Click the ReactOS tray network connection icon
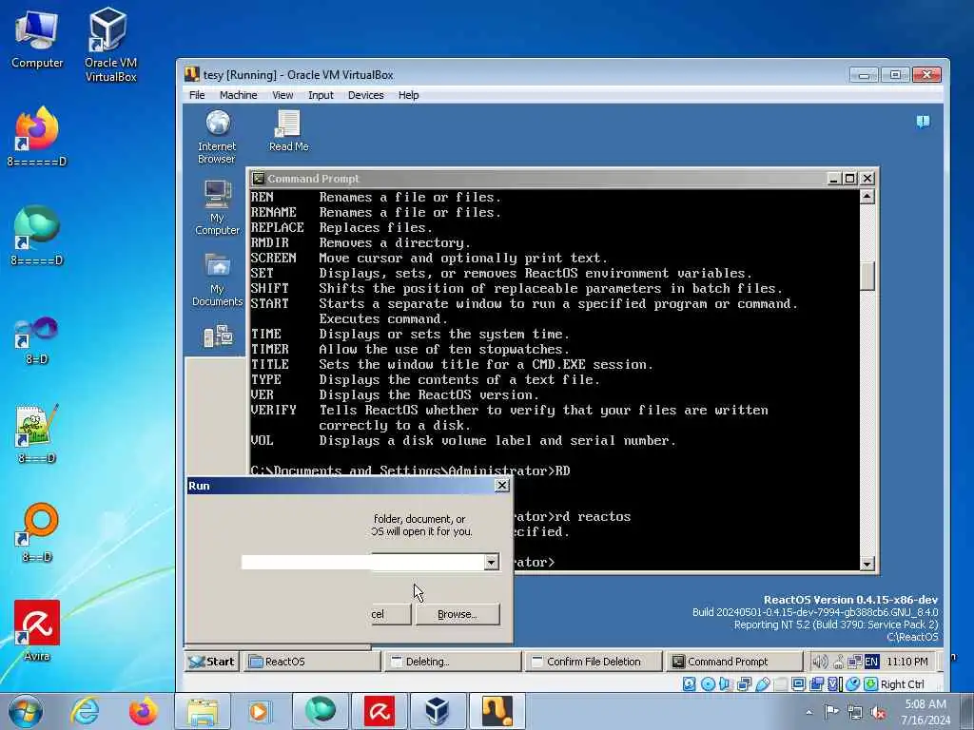This screenshot has height=730, width=974. pos(855,662)
